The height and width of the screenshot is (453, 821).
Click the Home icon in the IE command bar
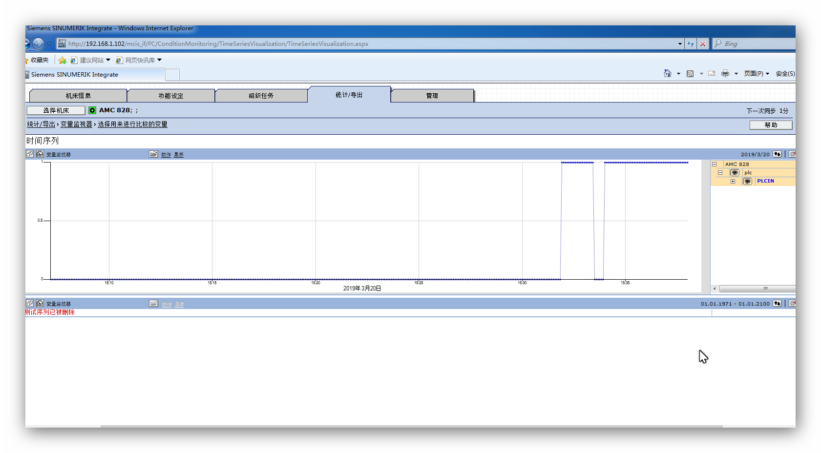point(668,73)
